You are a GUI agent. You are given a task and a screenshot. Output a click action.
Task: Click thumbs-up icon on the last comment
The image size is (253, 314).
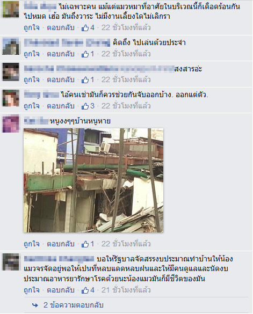[85, 290]
